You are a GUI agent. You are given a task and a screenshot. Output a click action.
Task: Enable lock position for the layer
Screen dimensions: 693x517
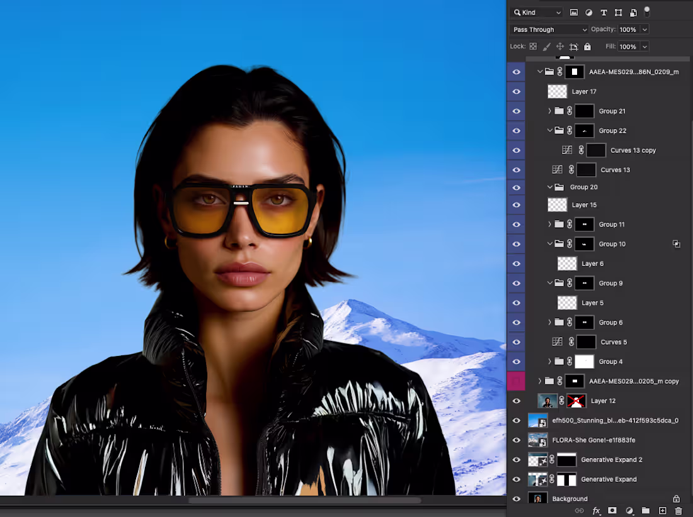click(559, 46)
